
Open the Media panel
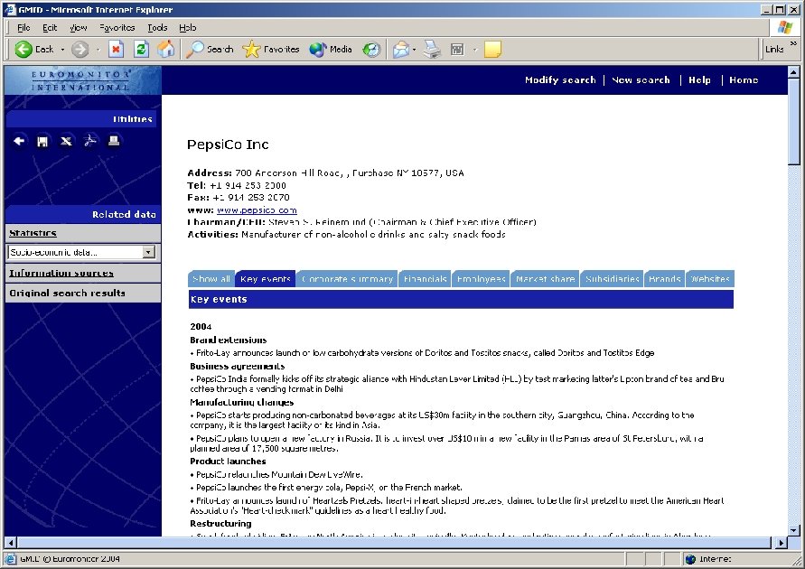tap(329, 49)
